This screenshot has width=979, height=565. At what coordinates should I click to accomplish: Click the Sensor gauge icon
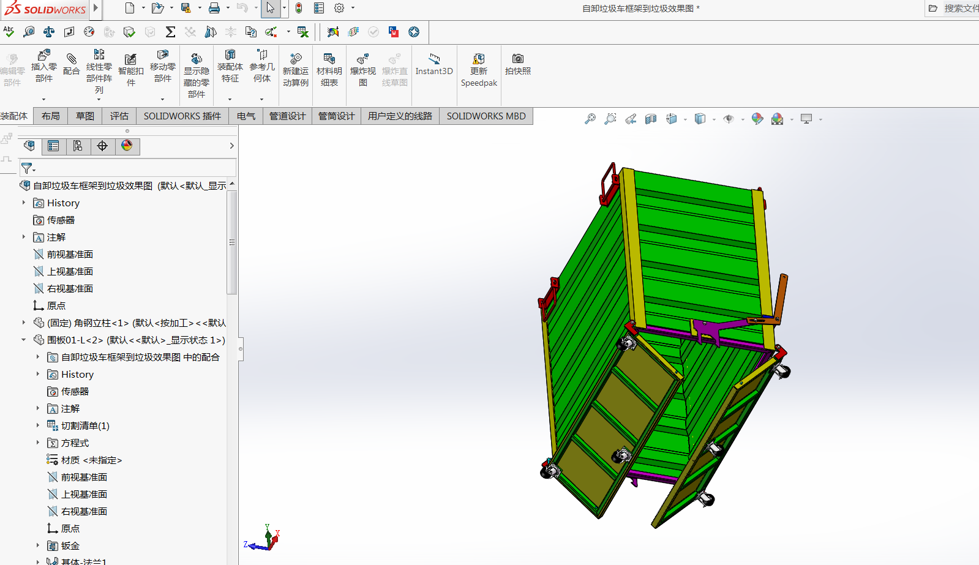(x=89, y=31)
